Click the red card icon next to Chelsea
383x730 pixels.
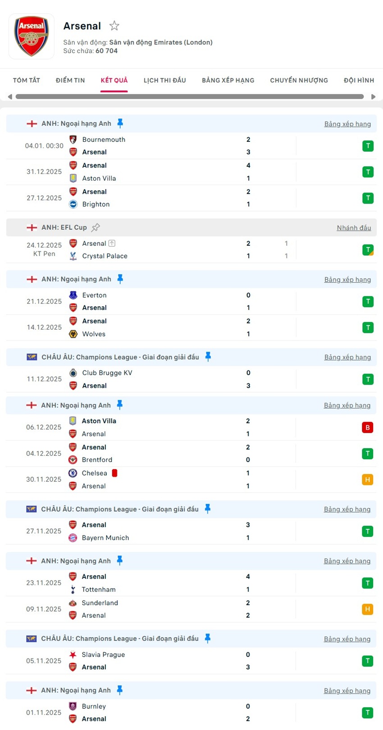(x=114, y=473)
